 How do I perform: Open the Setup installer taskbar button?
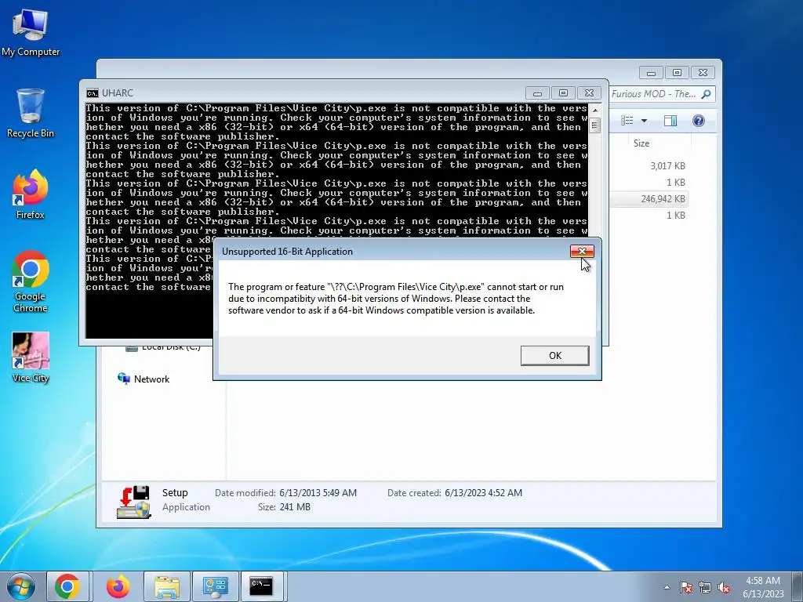point(215,586)
